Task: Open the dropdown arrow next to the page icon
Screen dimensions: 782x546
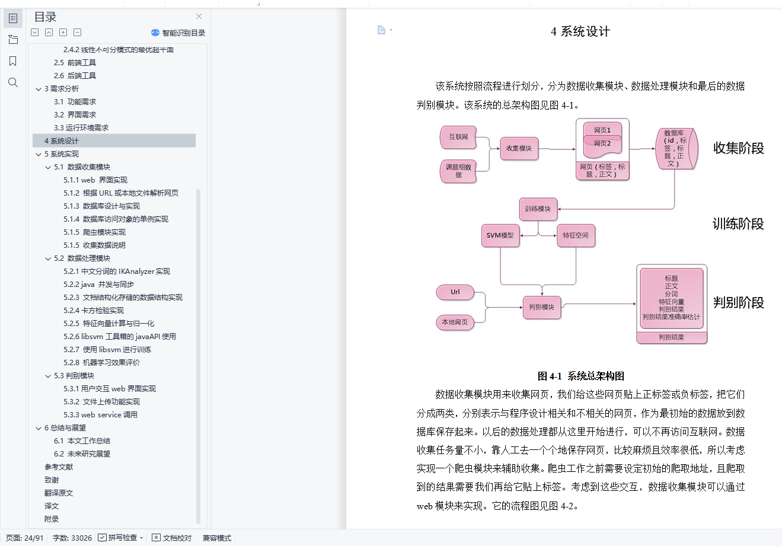Action: (391, 30)
